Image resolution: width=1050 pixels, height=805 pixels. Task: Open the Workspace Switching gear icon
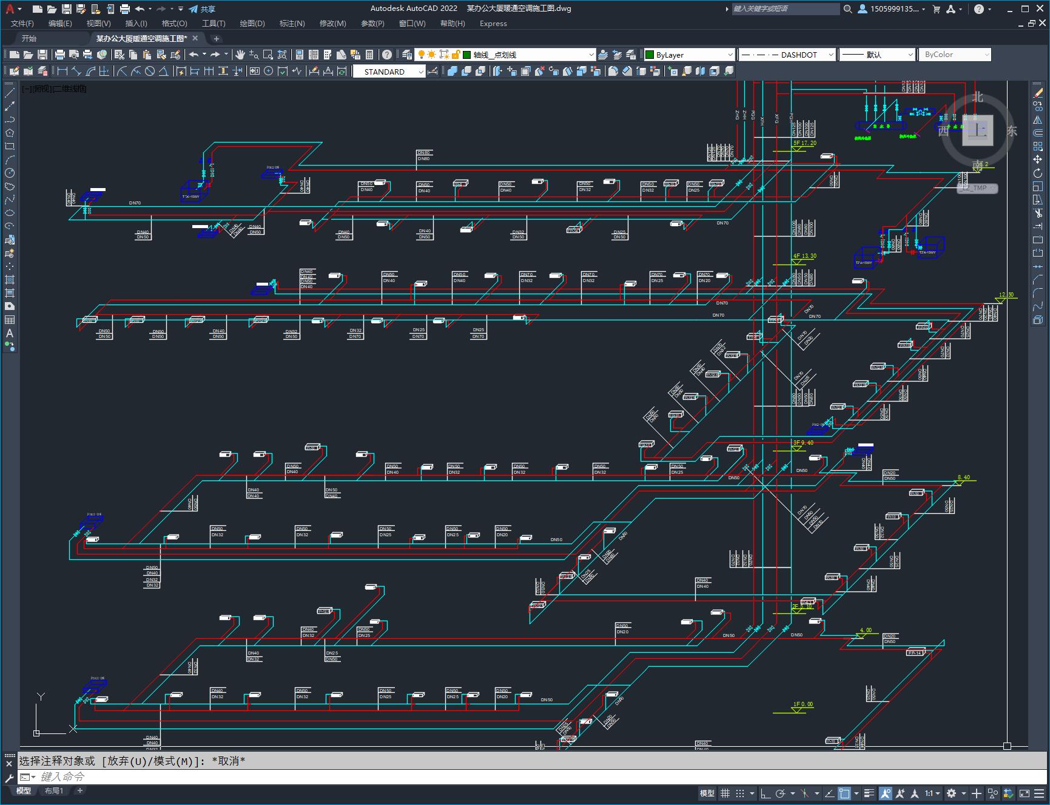point(951,793)
